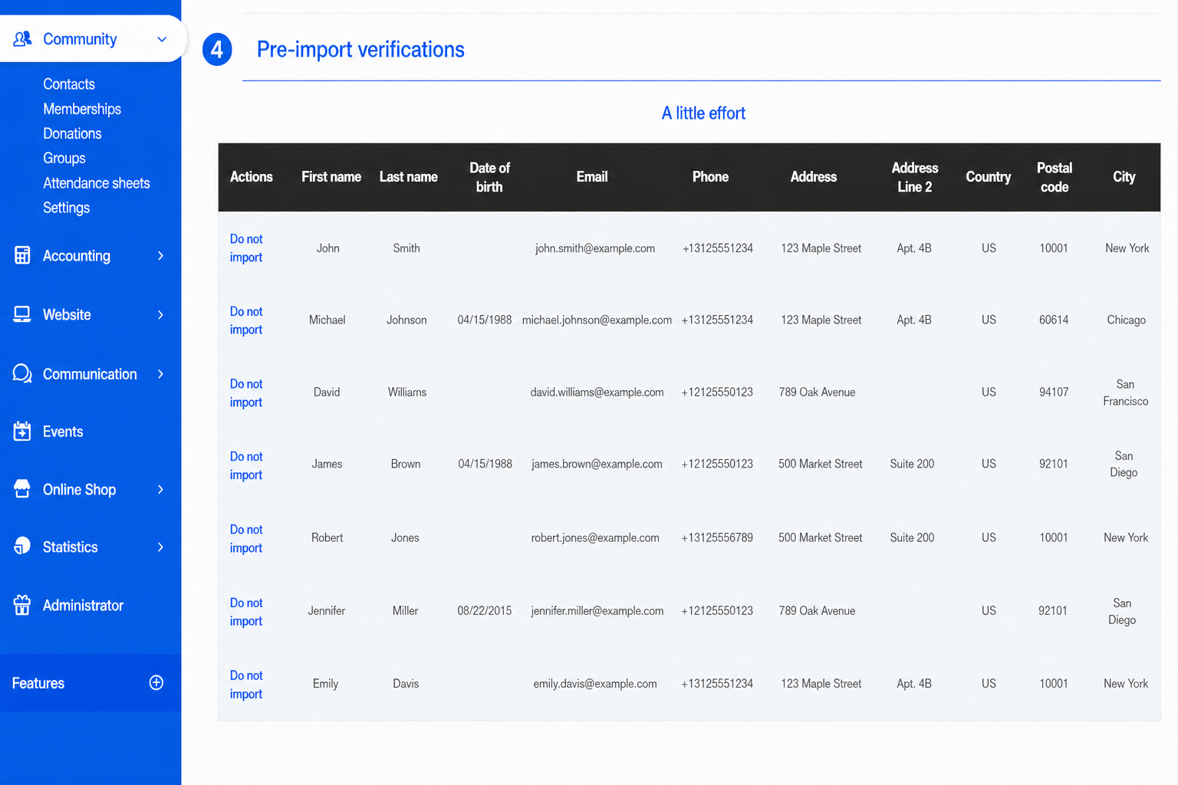The height and width of the screenshot is (785, 1178).
Task: Click the Administrator gift icon
Action: pos(22,605)
